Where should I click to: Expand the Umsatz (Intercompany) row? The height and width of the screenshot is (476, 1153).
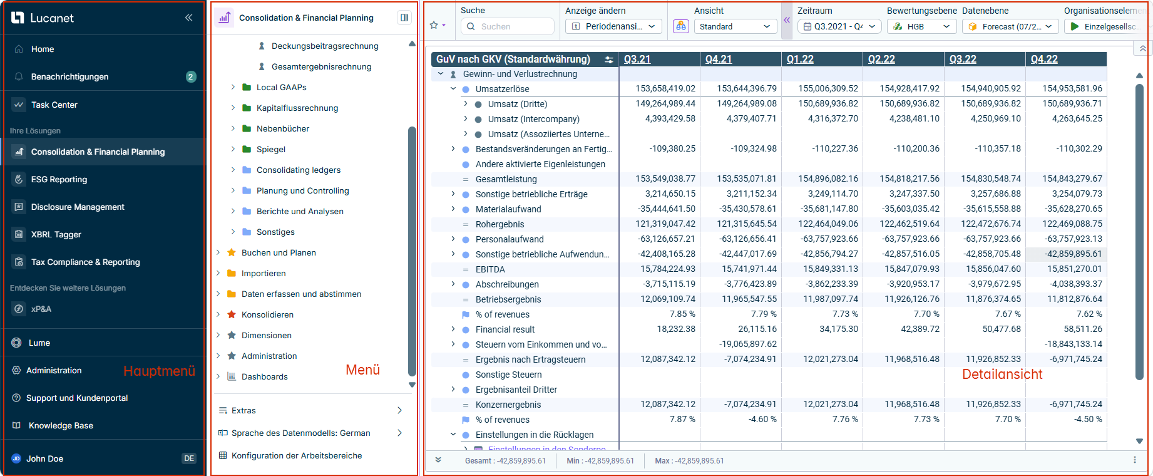pos(466,119)
